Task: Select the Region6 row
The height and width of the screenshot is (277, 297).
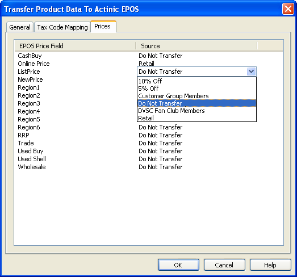Action: coord(29,127)
